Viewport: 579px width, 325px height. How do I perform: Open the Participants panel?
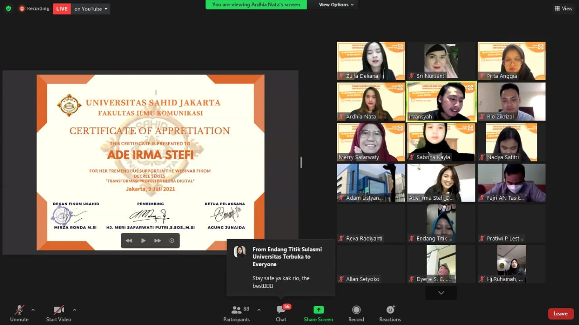(x=237, y=313)
